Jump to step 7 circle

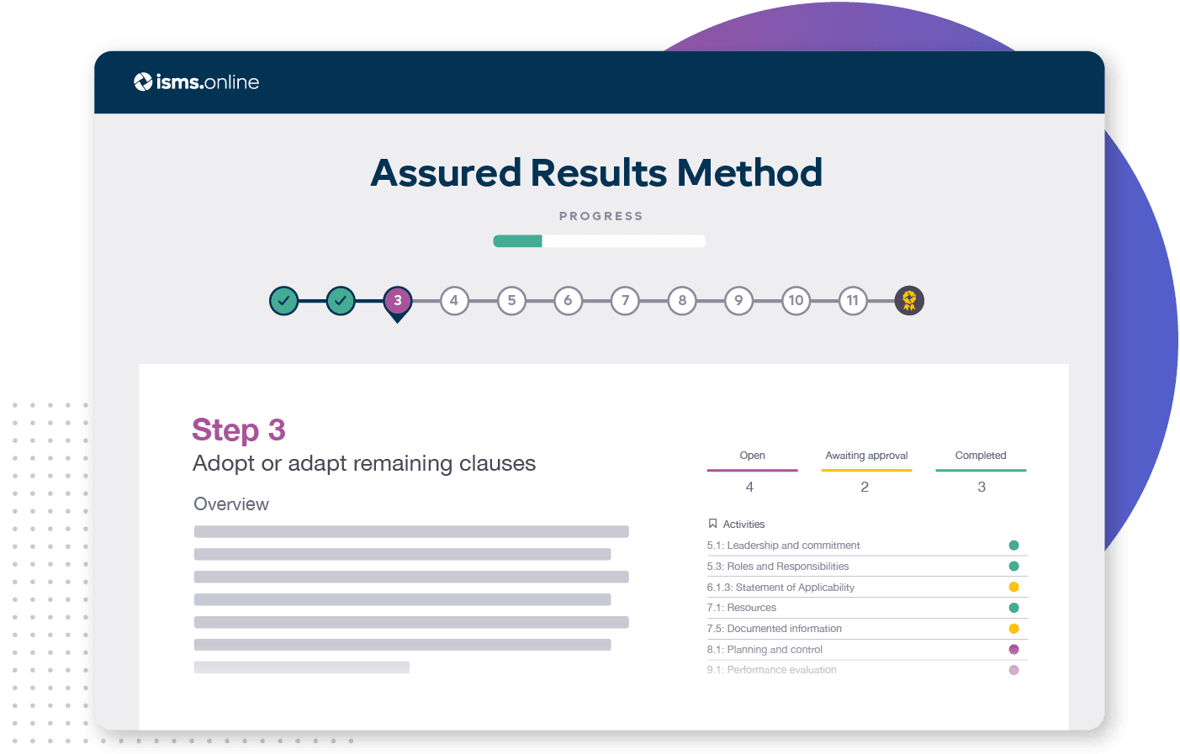click(x=625, y=300)
